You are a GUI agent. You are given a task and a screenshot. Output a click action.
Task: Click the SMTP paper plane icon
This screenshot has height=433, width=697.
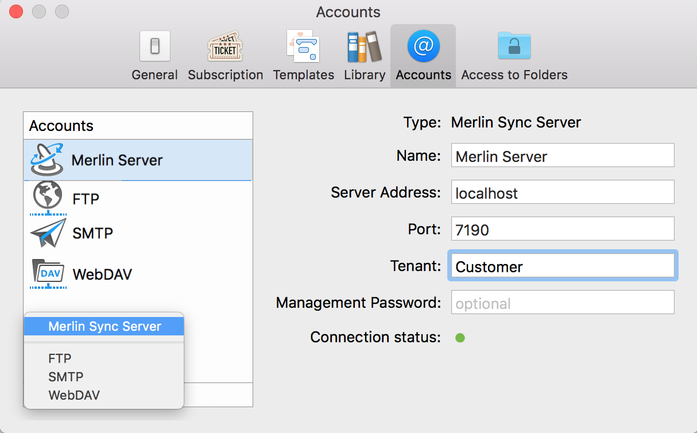(49, 233)
